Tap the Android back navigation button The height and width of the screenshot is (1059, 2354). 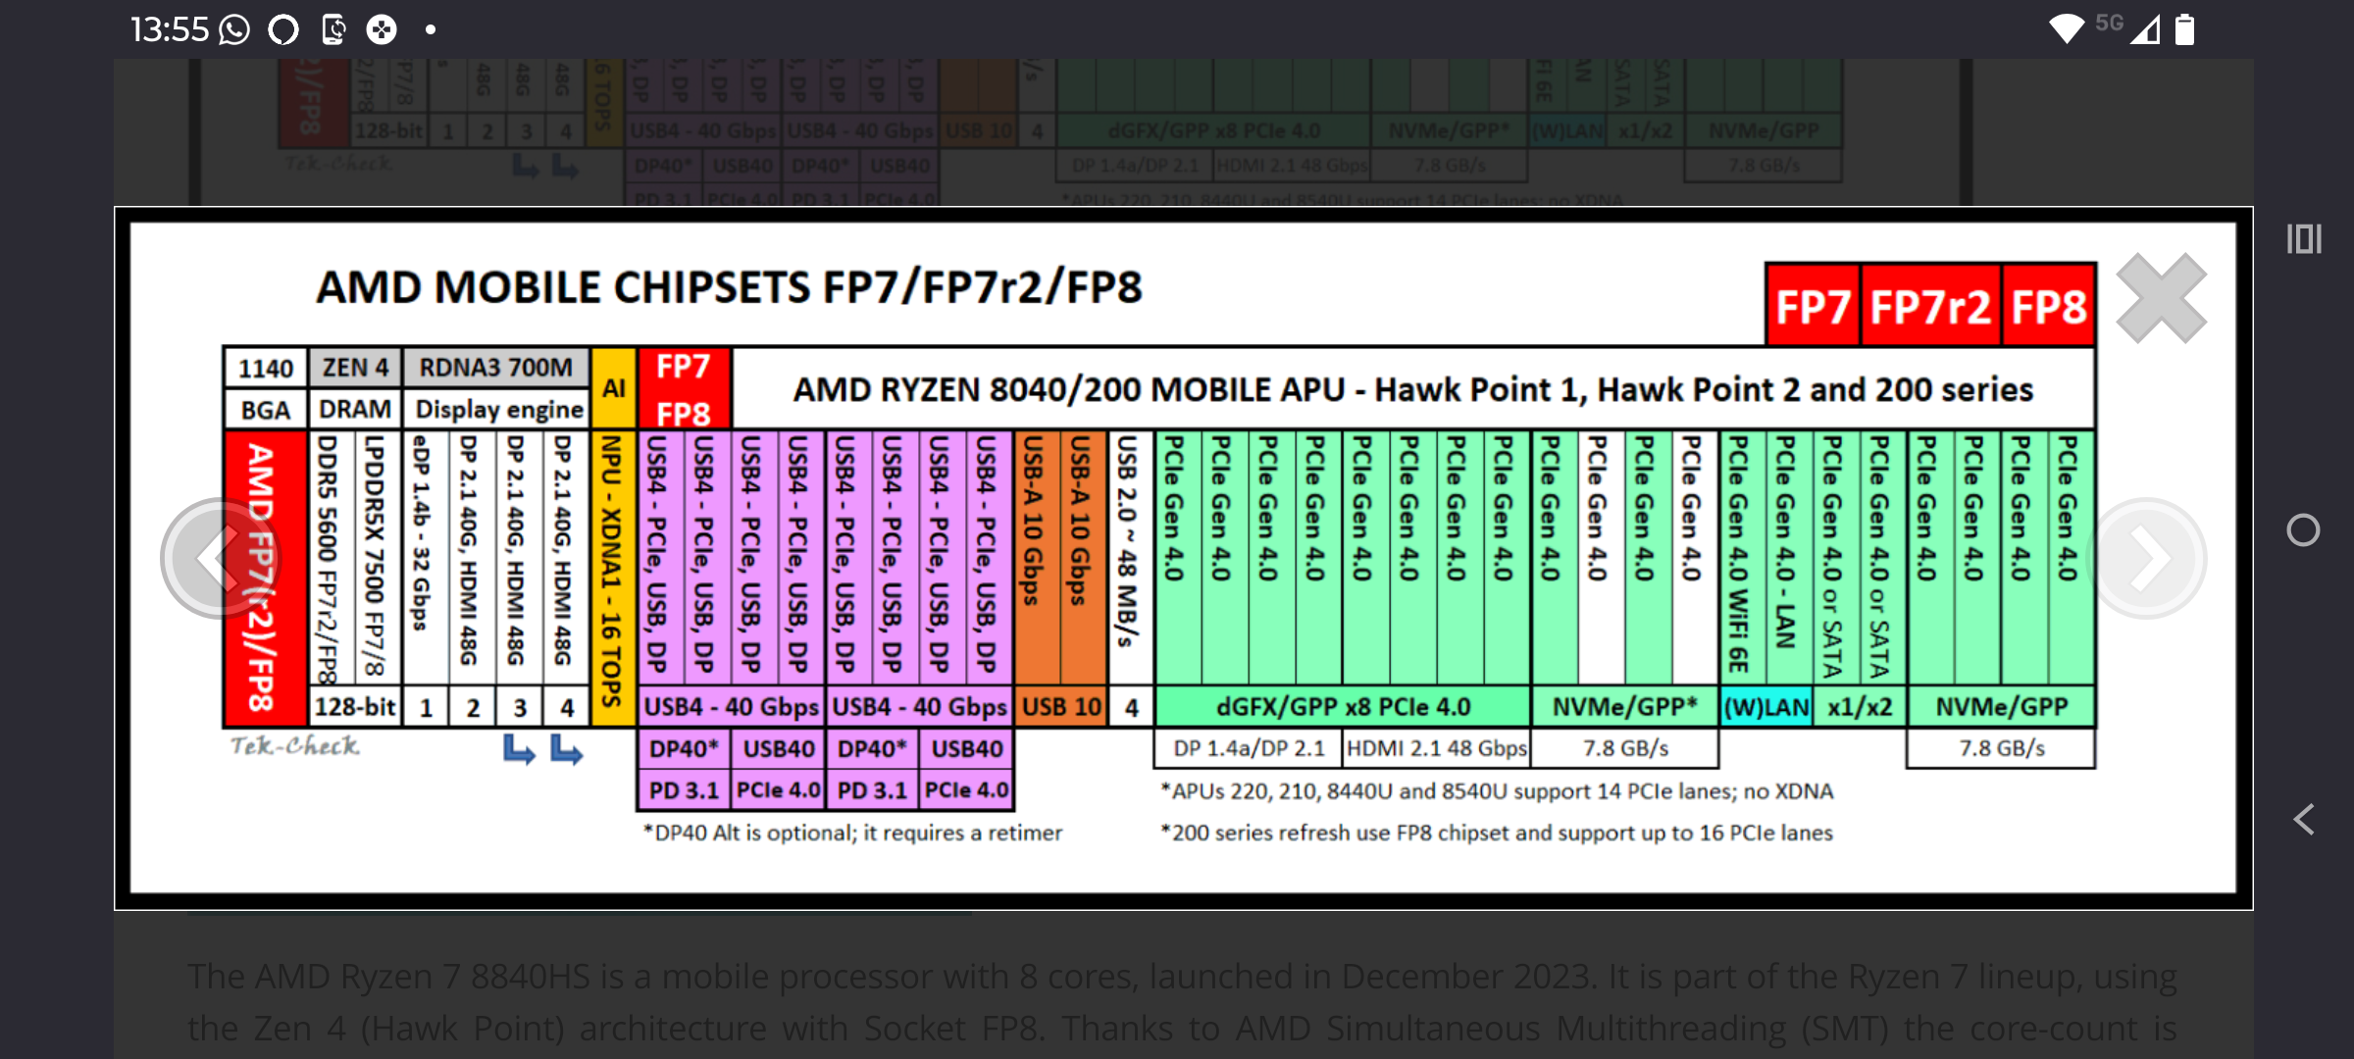tap(2303, 819)
